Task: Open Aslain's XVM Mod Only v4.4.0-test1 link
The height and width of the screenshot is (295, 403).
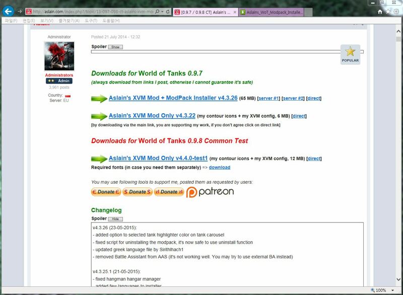Action: (x=158, y=158)
